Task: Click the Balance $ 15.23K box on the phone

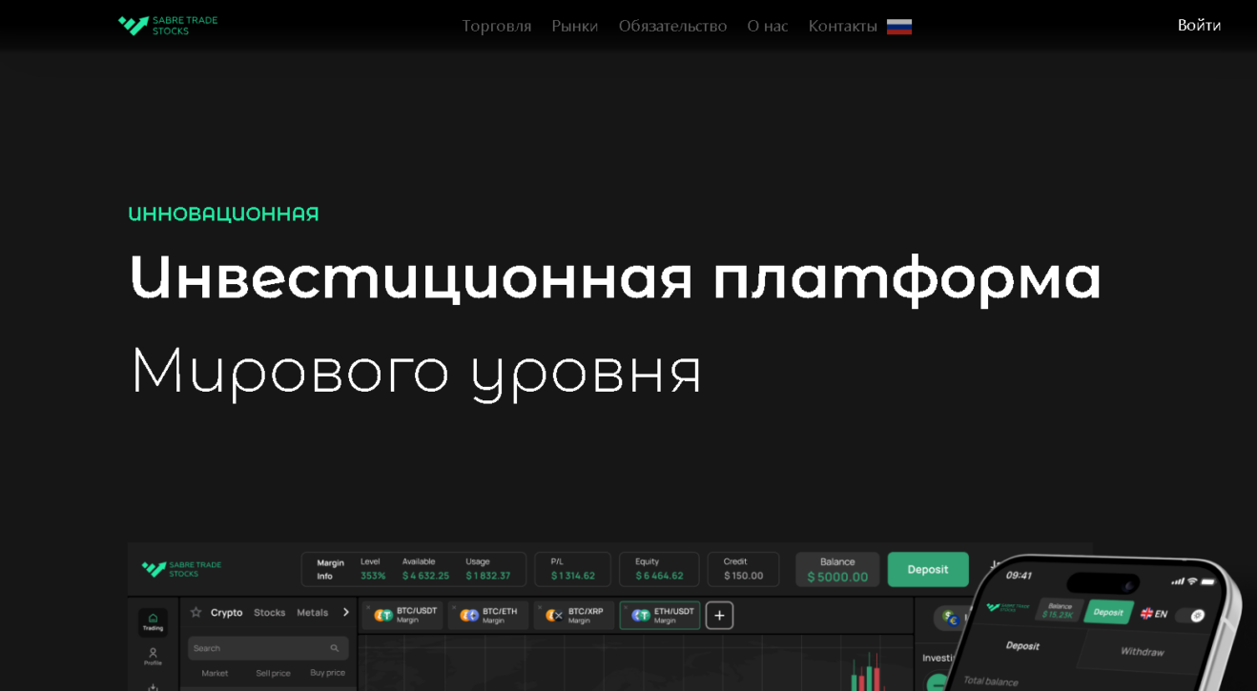Action: coord(1059,609)
